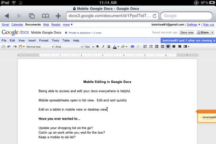The height and width of the screenshot is (144, 216).
Task: Open the Web link
Action: (x=46, y=25)
